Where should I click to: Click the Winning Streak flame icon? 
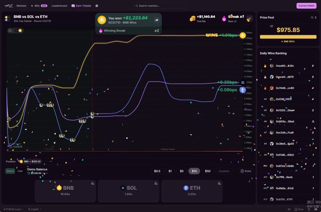[x=101, y=31]
